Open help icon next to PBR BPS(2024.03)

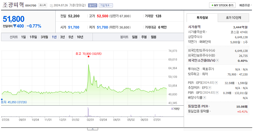(x=217, y=93)
